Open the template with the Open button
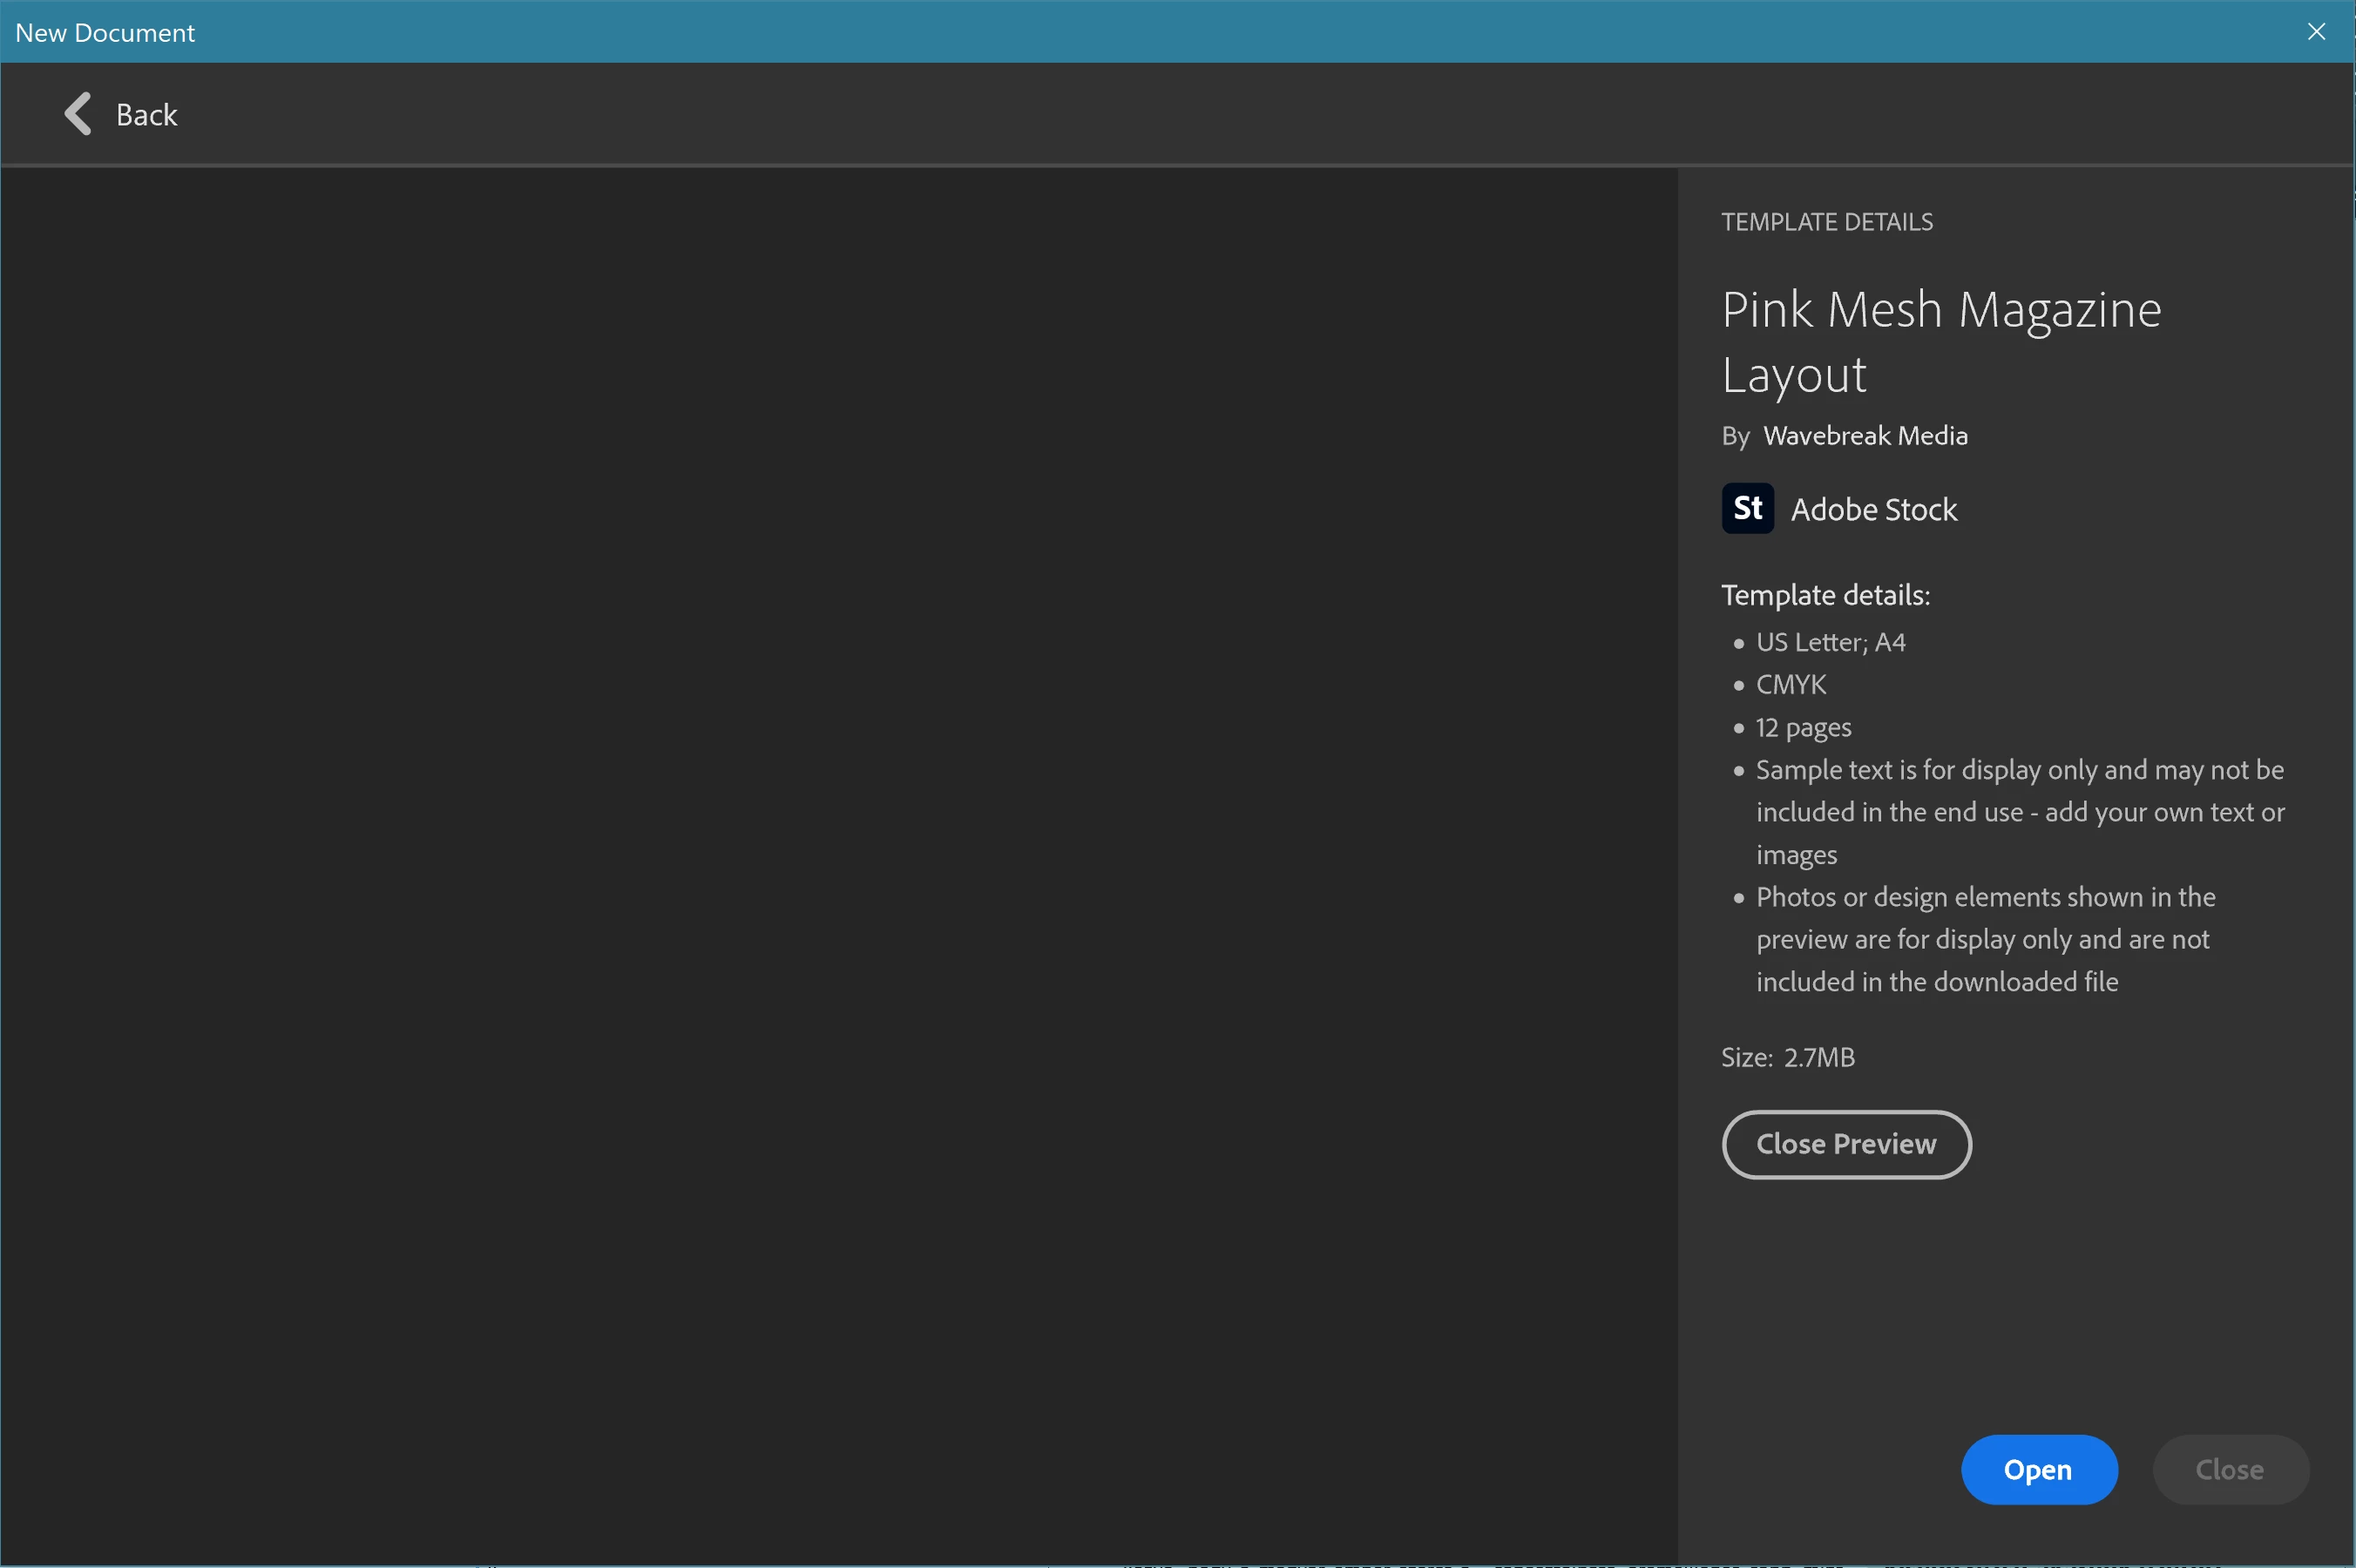Viewport: 2356px width, 1568px height. click(2038, 1469)
